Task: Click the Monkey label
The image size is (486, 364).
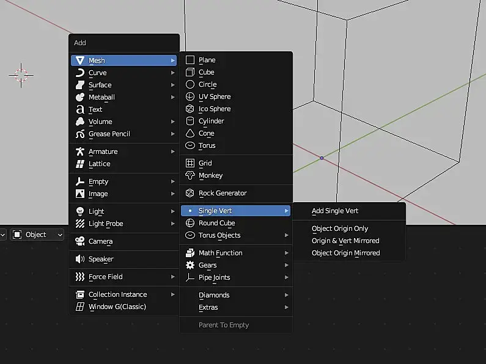Action: [x=211, y=175]
